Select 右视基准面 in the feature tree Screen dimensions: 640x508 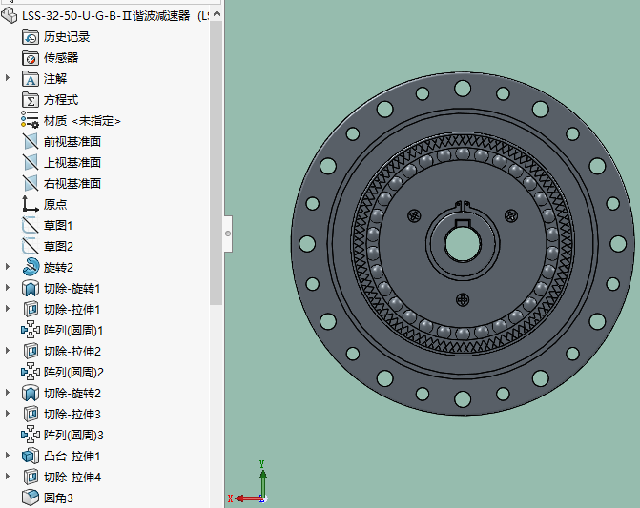[x=72, y=183]
